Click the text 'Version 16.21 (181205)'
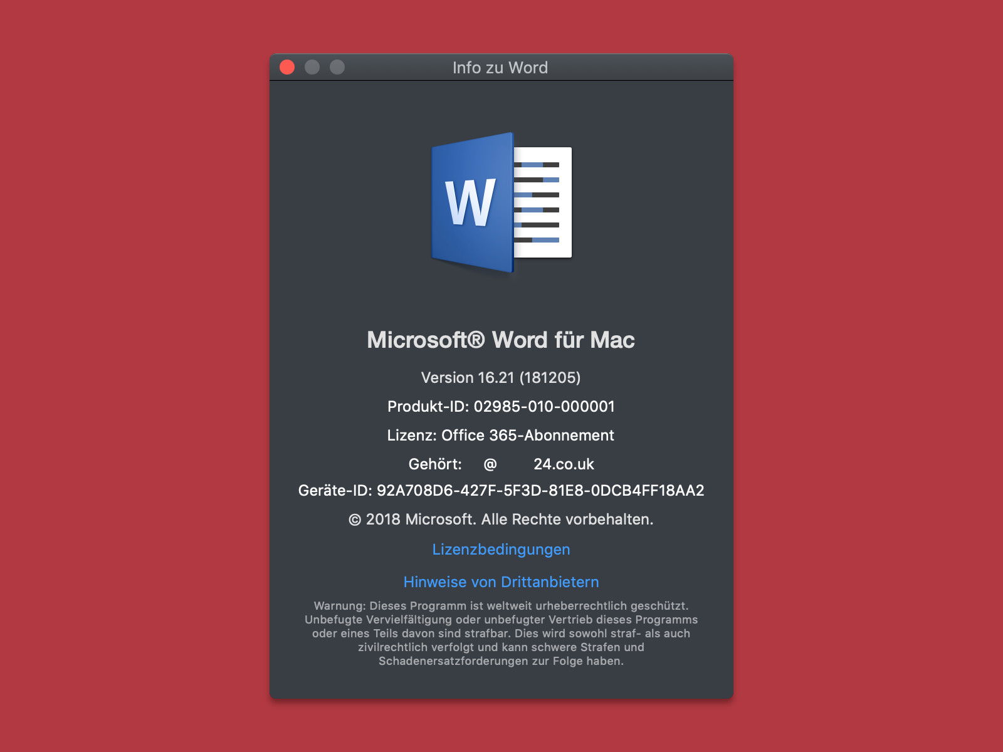 [501, 378]
